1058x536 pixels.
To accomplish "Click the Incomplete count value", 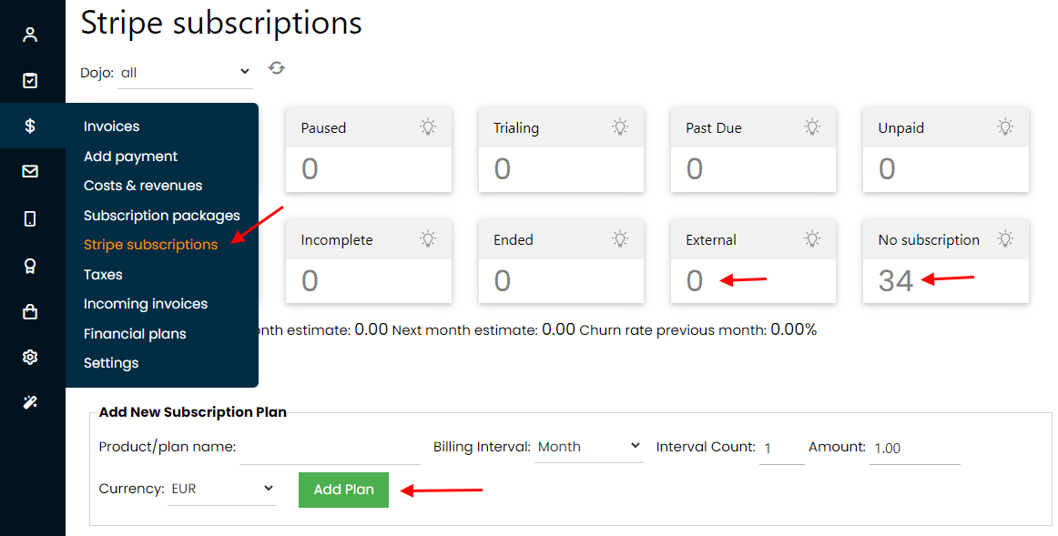I will point(310,280).
